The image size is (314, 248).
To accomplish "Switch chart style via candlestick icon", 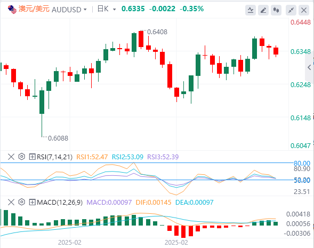I will (x=276, y=10).
